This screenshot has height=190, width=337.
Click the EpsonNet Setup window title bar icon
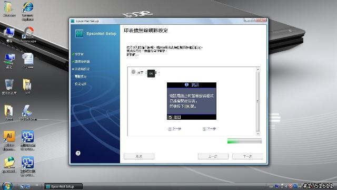coord(73,21)
